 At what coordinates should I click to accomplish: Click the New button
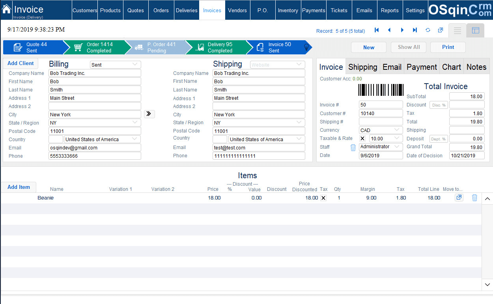click(369, 47)
